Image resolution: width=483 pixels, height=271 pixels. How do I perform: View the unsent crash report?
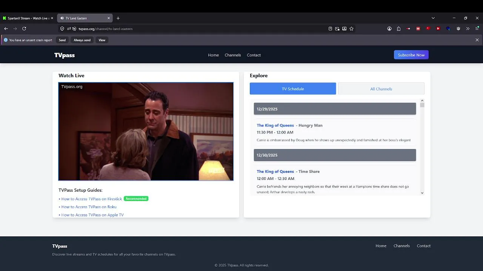coord(102,40)
